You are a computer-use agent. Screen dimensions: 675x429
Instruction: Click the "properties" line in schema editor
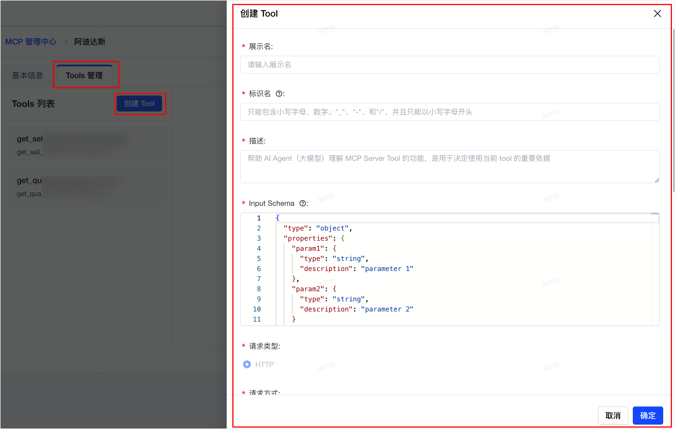(x=314, y=238)
